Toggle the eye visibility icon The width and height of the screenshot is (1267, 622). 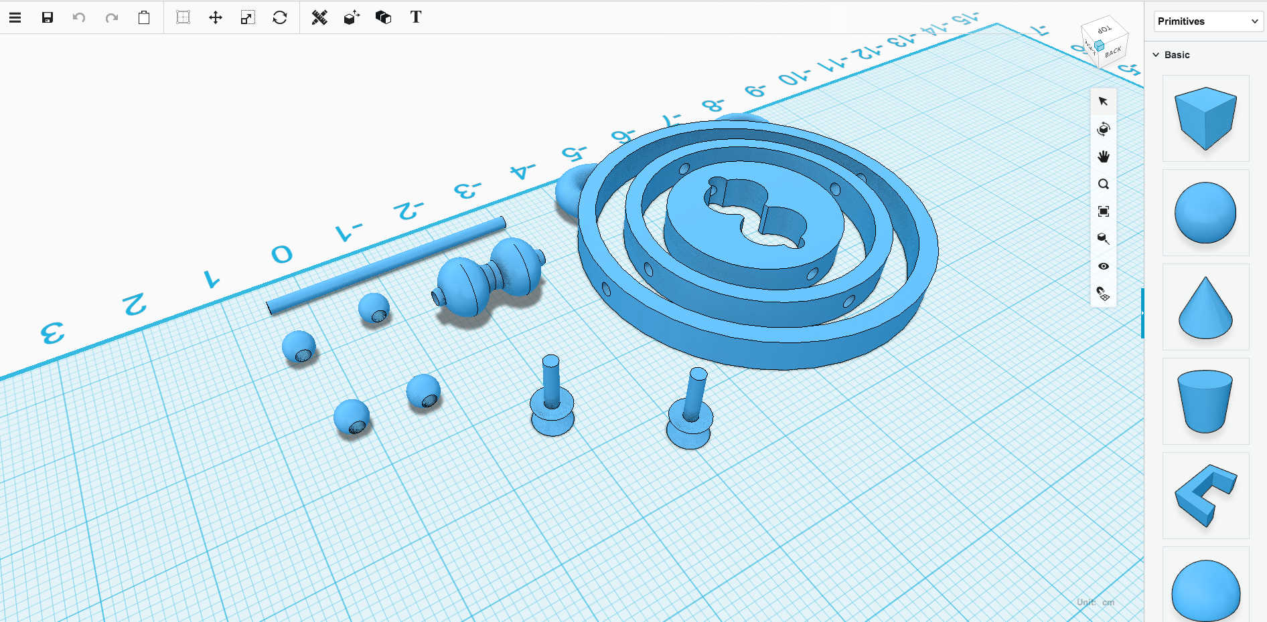pos(1103,266)
